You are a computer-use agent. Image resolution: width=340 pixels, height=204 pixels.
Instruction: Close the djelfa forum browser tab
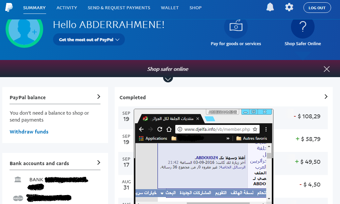[x=198, y=119]
